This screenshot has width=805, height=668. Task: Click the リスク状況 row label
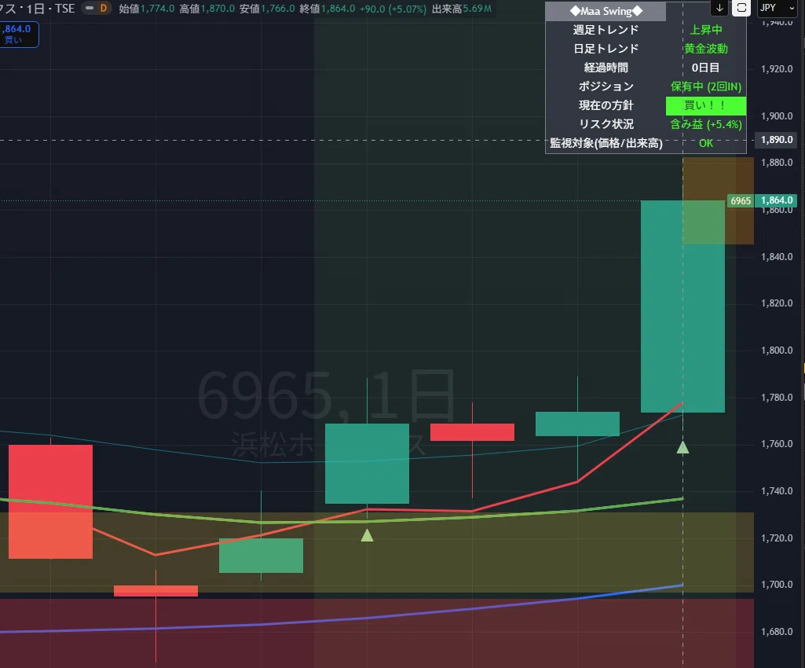click(606, 124)
